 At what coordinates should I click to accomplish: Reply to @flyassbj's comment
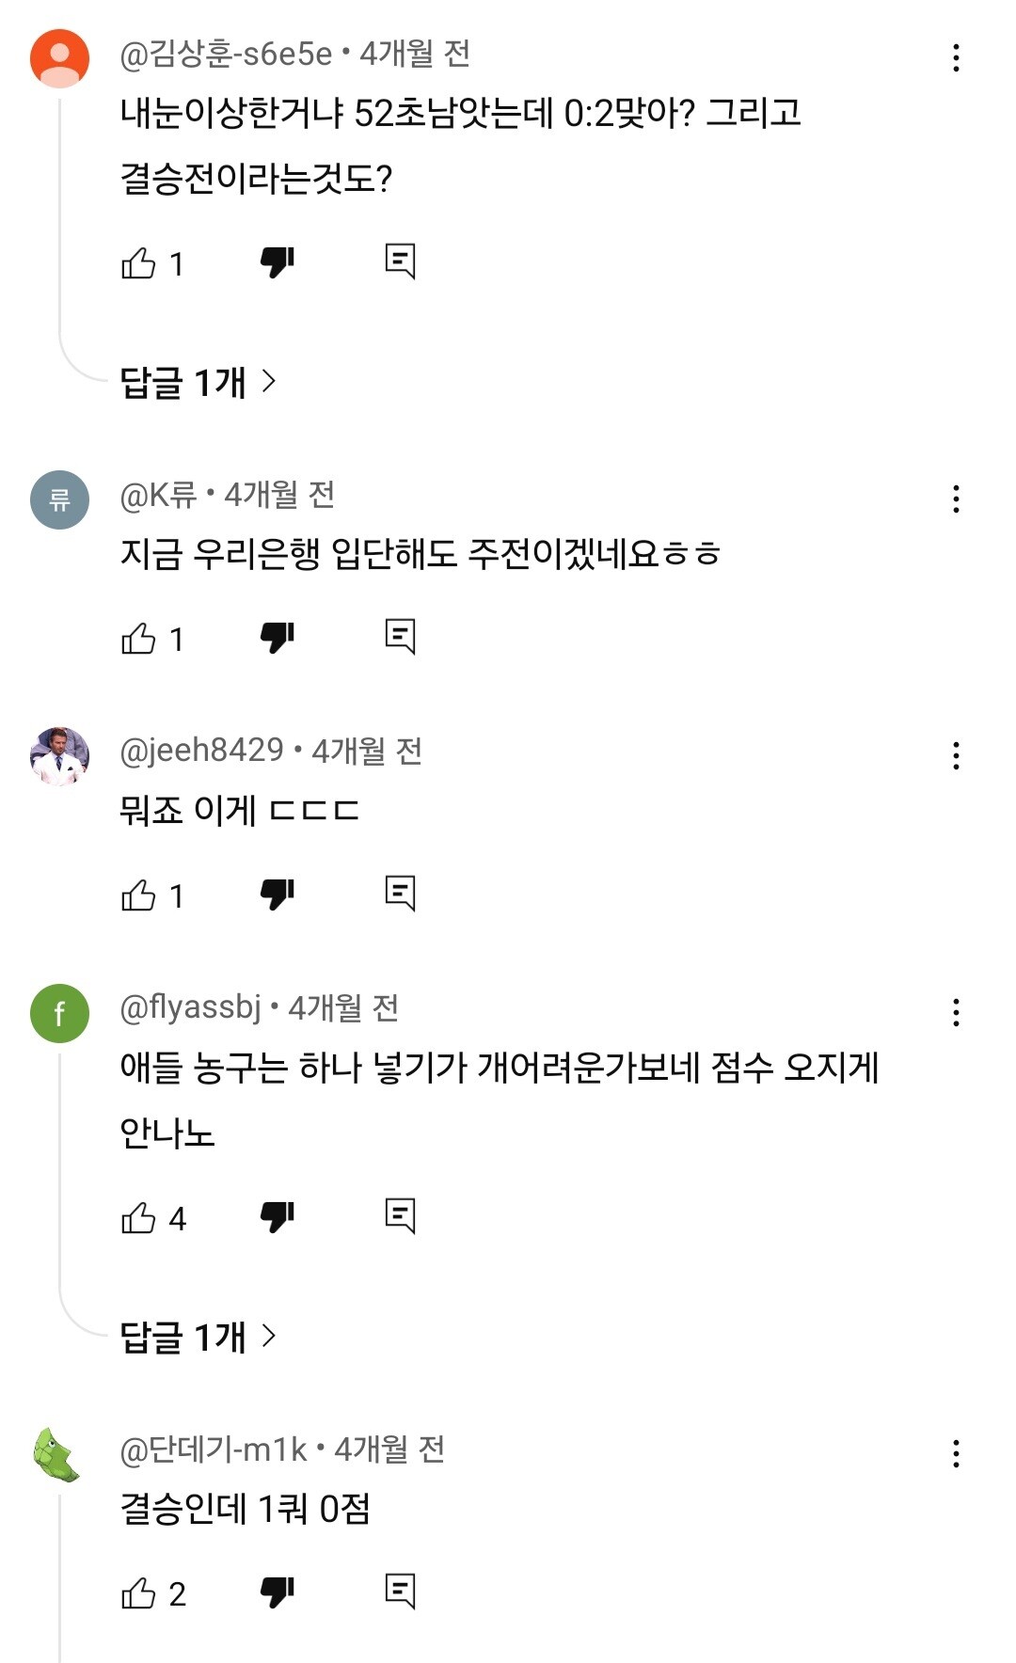400,1216
